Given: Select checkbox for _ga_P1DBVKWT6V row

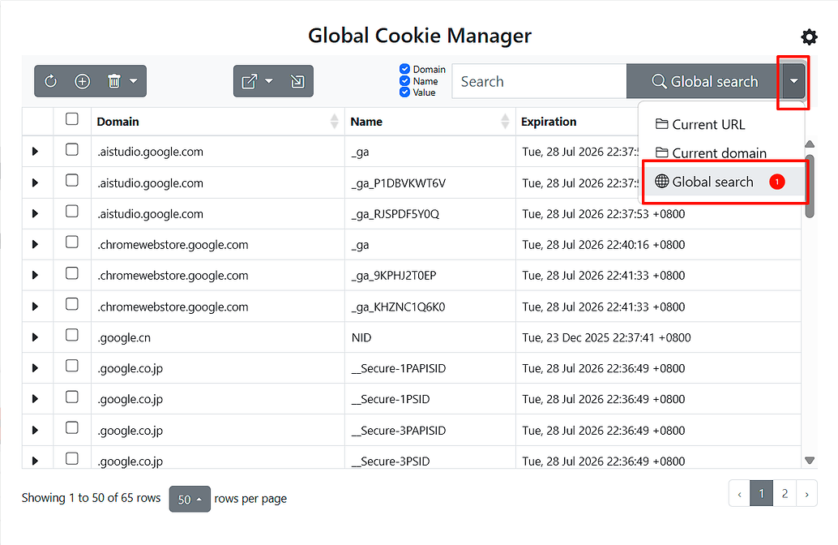Looking at the screenshot, I should pos(71,181).
